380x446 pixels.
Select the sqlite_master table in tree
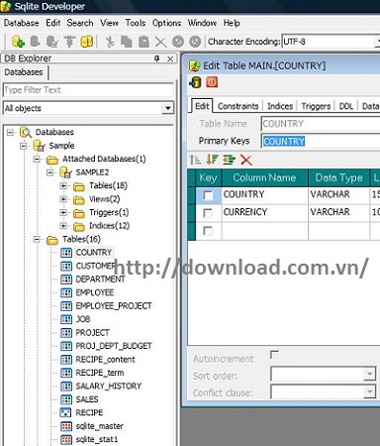[x=99, y=426]
